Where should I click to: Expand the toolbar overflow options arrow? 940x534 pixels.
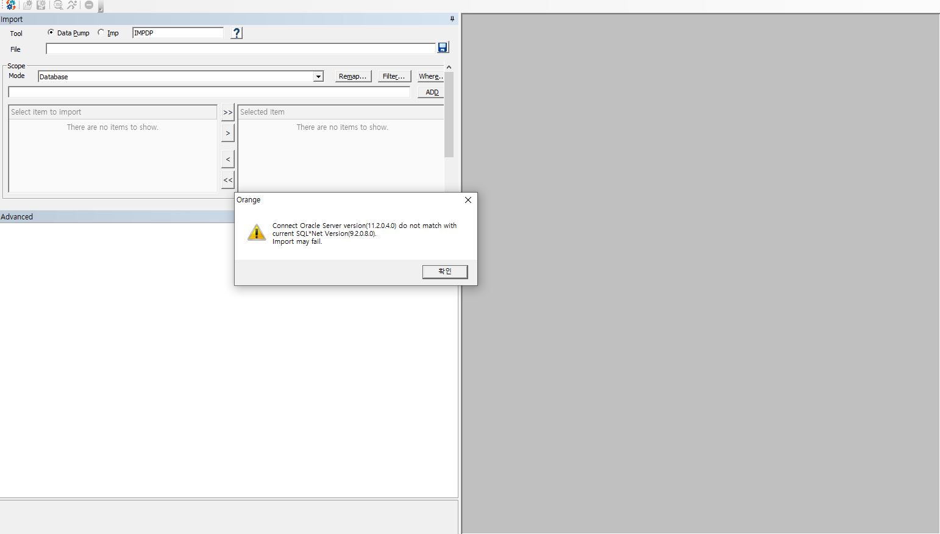(101, 9)
